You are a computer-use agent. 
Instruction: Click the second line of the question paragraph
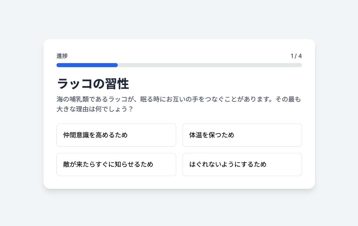pos(95,109)
